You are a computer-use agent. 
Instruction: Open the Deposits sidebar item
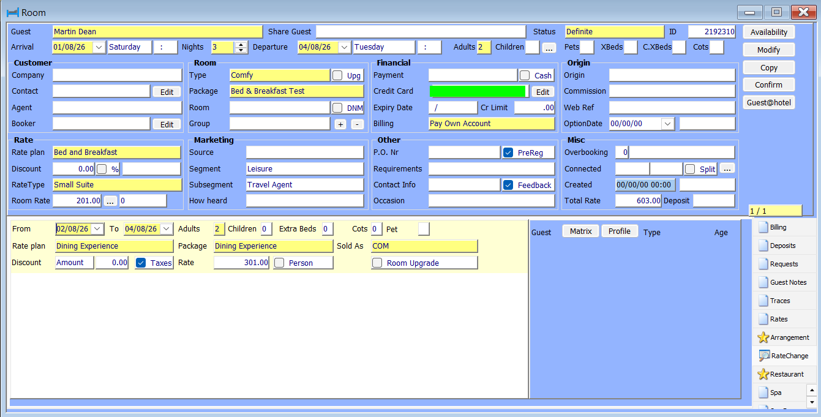(x=784, y=246)
